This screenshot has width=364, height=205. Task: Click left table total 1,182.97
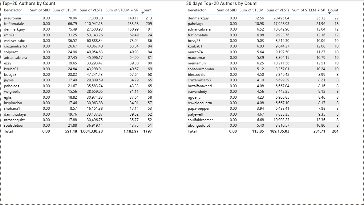(131, 131)
